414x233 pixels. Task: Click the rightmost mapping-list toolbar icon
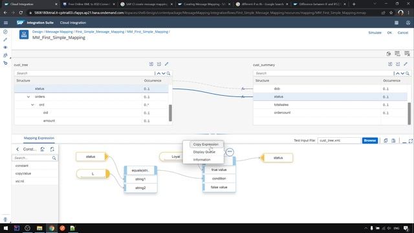(x=407, y=54)
